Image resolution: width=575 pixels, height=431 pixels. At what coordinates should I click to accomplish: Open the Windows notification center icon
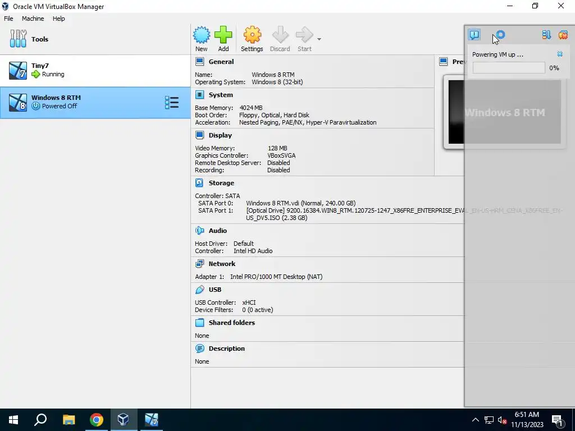558,420
